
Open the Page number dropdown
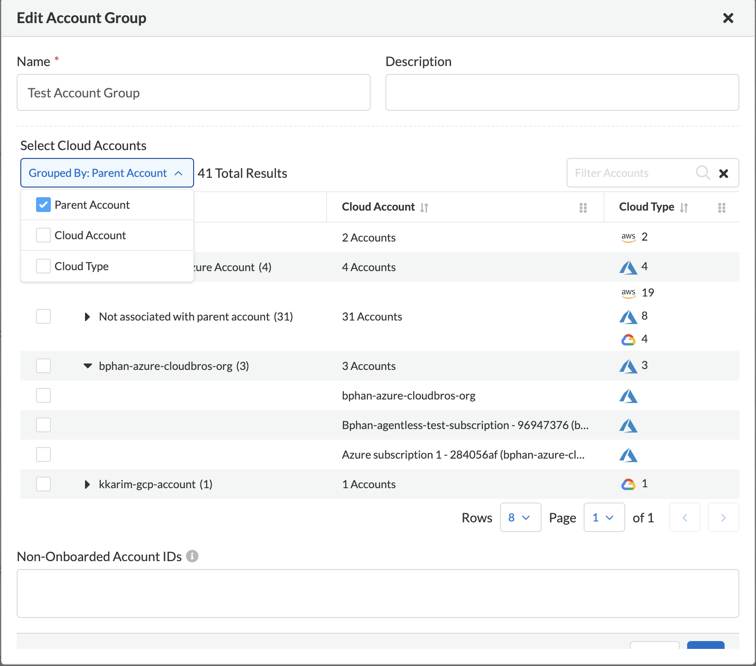pos(604,517)
